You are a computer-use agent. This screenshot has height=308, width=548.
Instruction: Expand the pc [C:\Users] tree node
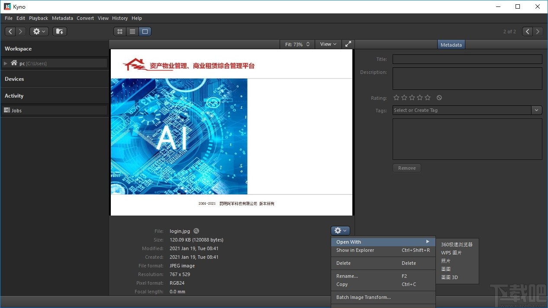point(6,64)
